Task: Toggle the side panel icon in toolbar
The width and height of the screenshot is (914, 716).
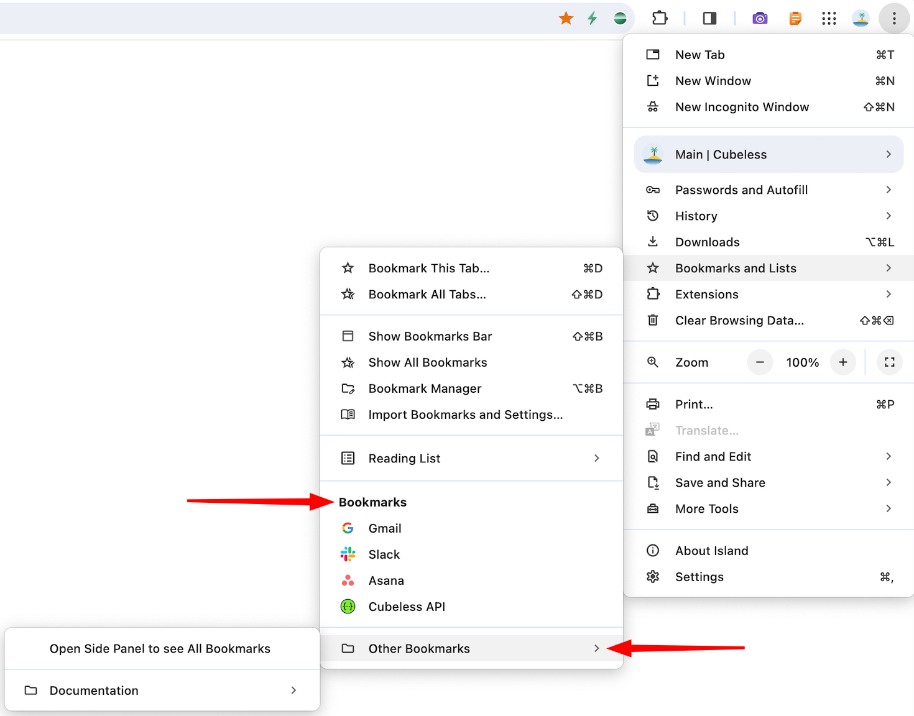Action: (x=709, y=19)
